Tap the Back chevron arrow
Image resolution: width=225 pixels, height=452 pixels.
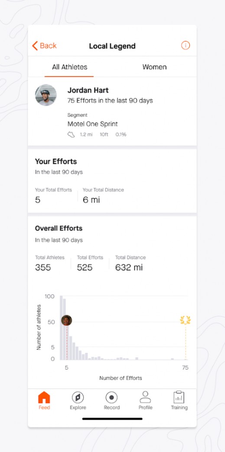pos(35,46)
